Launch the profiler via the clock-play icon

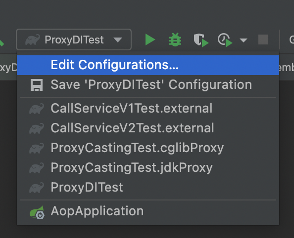[x=225, y=40]
